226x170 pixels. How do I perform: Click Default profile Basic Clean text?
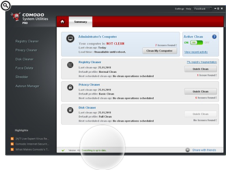(96, 94)
